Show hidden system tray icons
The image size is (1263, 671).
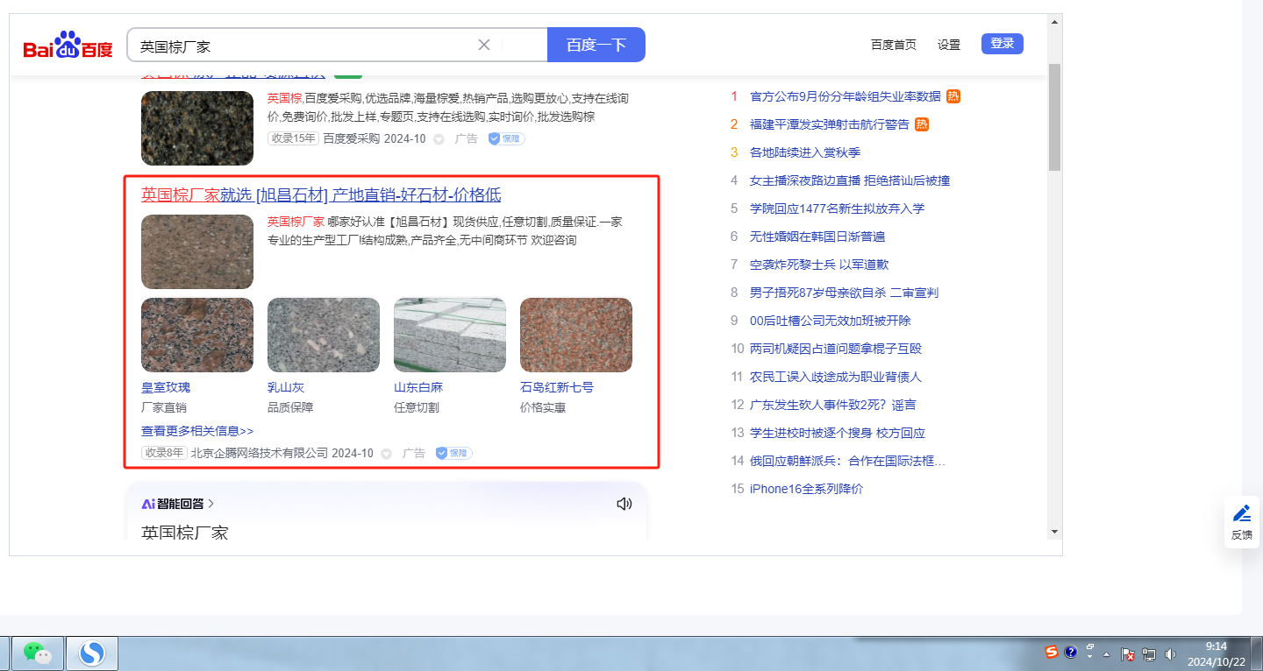pos(1106,653)
